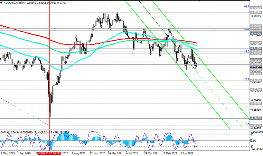Click the 13 Feb 2022 date label
This screenshot has width=263, height=156.
pyautogui.click(x=171, y=153)
